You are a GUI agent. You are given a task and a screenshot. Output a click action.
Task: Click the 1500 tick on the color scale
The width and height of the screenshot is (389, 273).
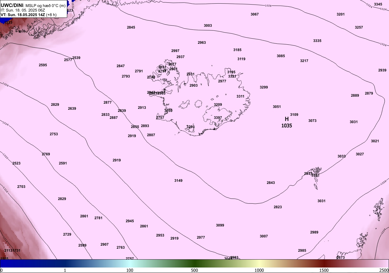pos(324,270)
